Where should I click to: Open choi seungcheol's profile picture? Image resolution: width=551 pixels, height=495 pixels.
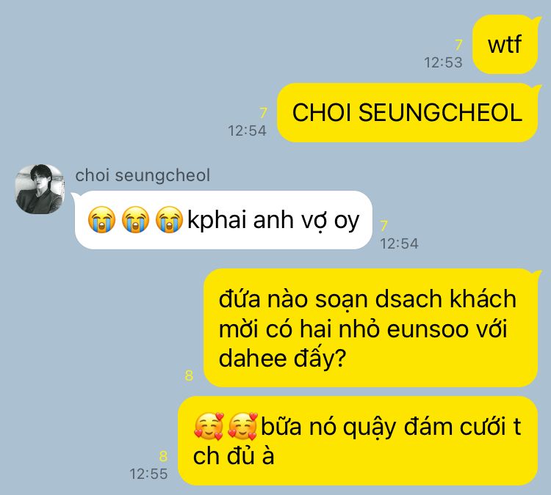pyautogui.click(x=40, y=188)
